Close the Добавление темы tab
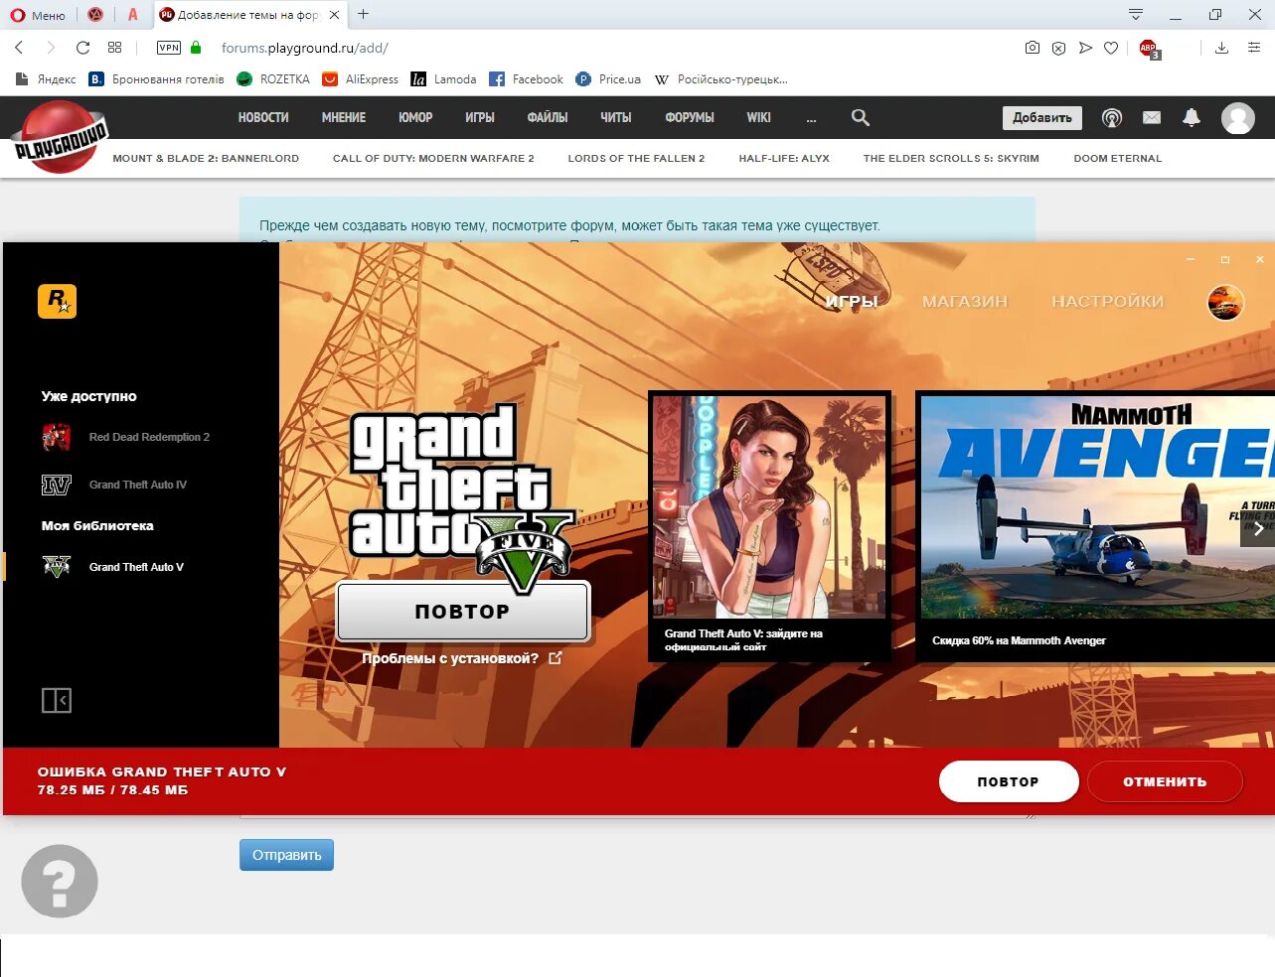 point(335,15)
